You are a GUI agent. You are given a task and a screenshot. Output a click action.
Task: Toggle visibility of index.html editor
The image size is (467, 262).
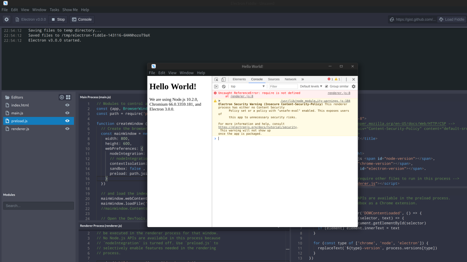(x=67, y=105)
